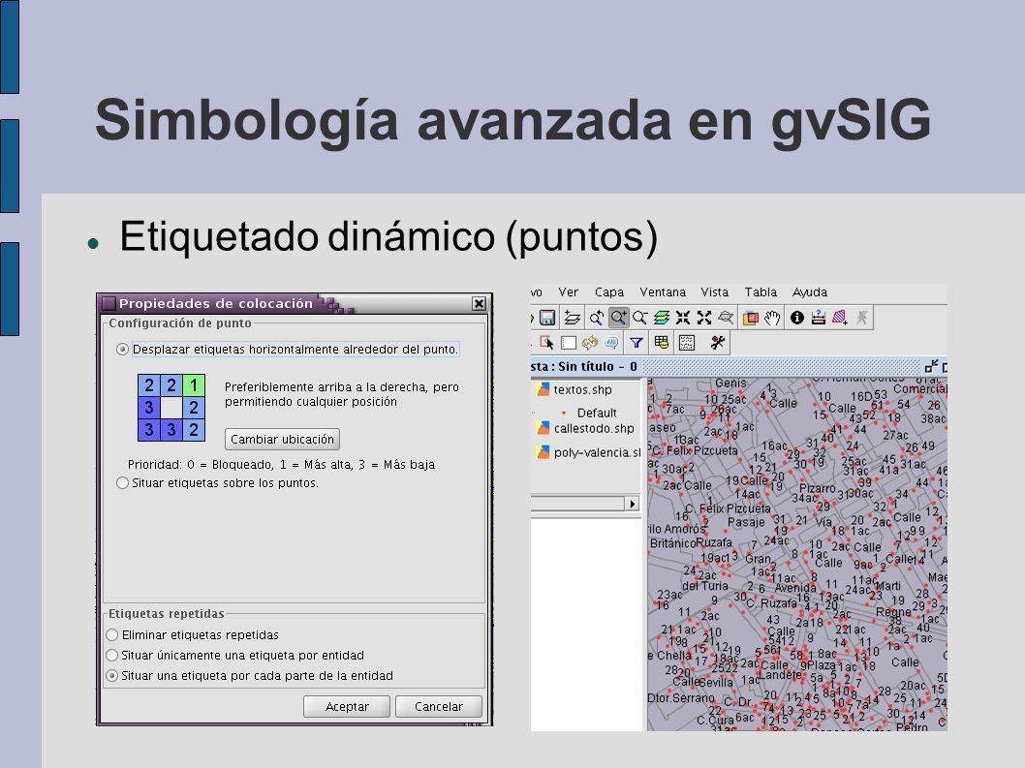
Task: Choose Eliminar etiquetas repetidas option
Action: (x=111, y=634)
